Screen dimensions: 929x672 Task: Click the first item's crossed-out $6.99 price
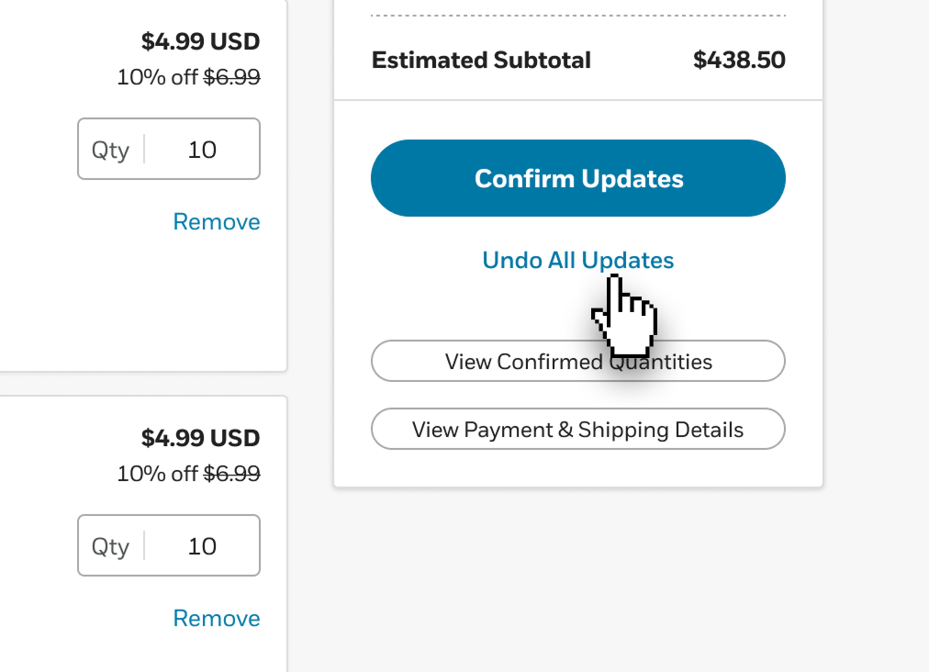click(231, 76)
